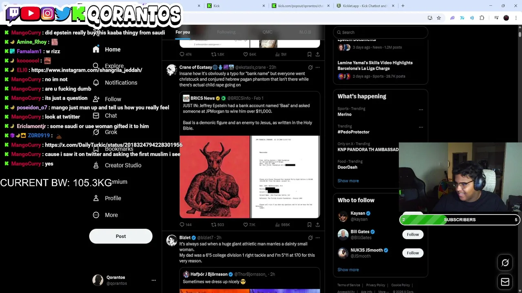Open more options for Merino trend
The width and height of the screenshot is (522, 293).
(421, 109)
